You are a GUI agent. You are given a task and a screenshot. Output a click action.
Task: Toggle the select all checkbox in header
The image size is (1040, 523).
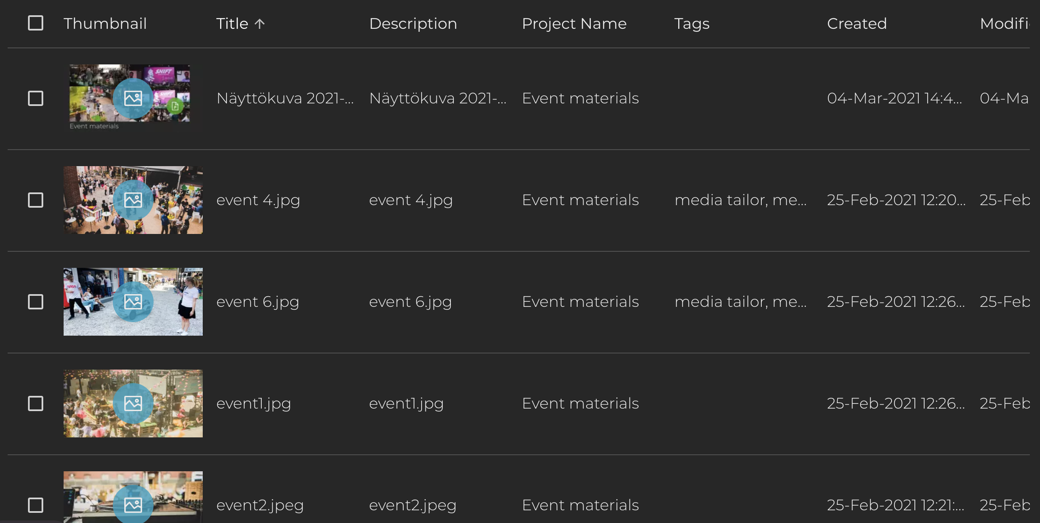[36, 23]
